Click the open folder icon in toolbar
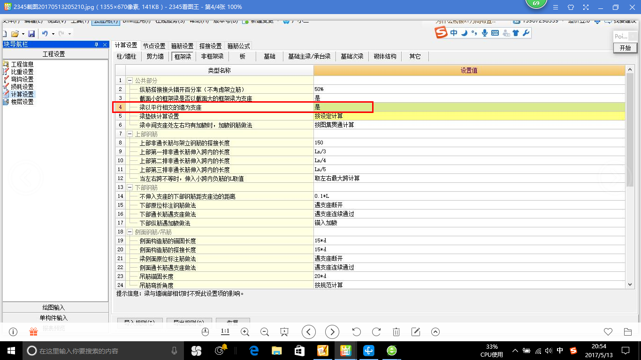Screen dimensions: 641x360 pyautogui.click(x=15, y=34)
